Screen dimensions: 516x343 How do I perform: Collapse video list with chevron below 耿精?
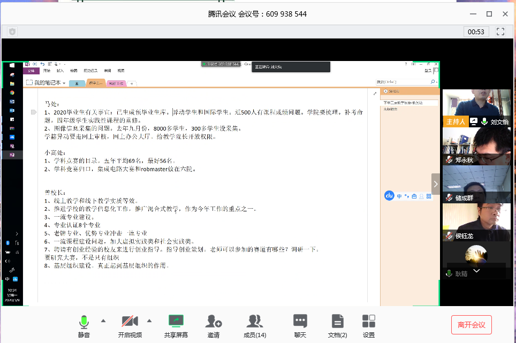[x=476, y=271]
